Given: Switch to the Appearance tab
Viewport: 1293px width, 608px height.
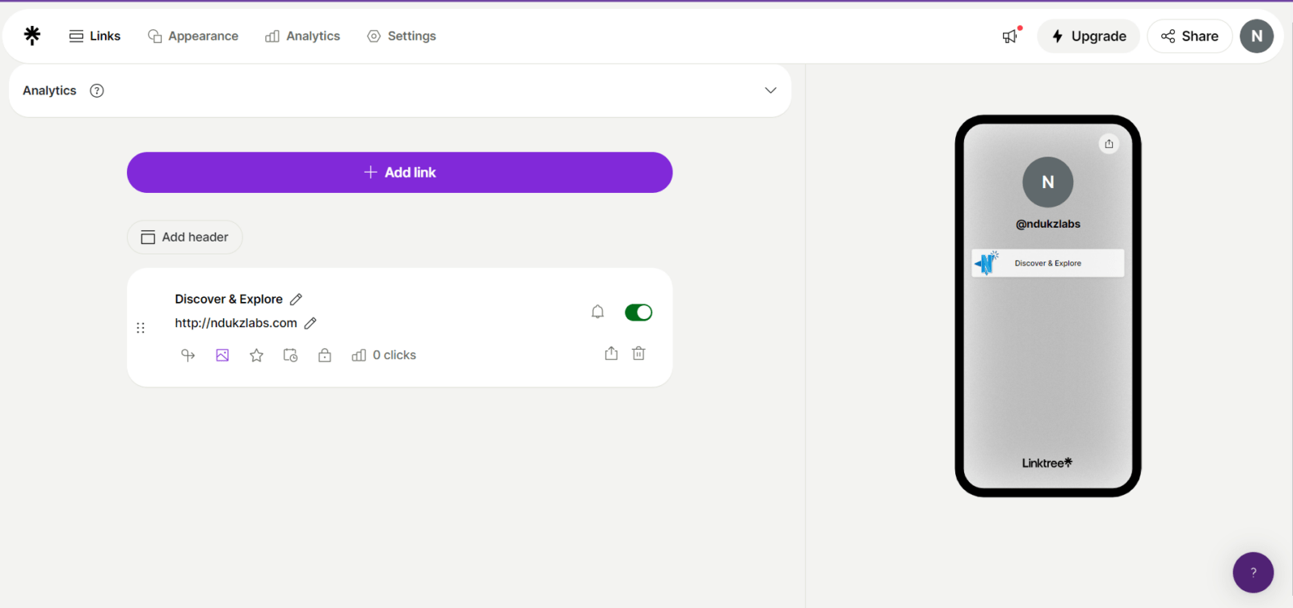Looking at the screenshot, I should coord(192,36).
